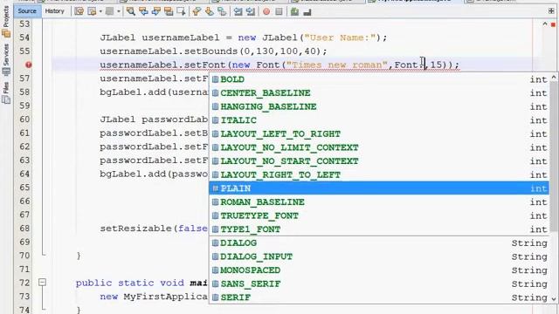Toggle Rectangular Selection icon

coord(181,11)
